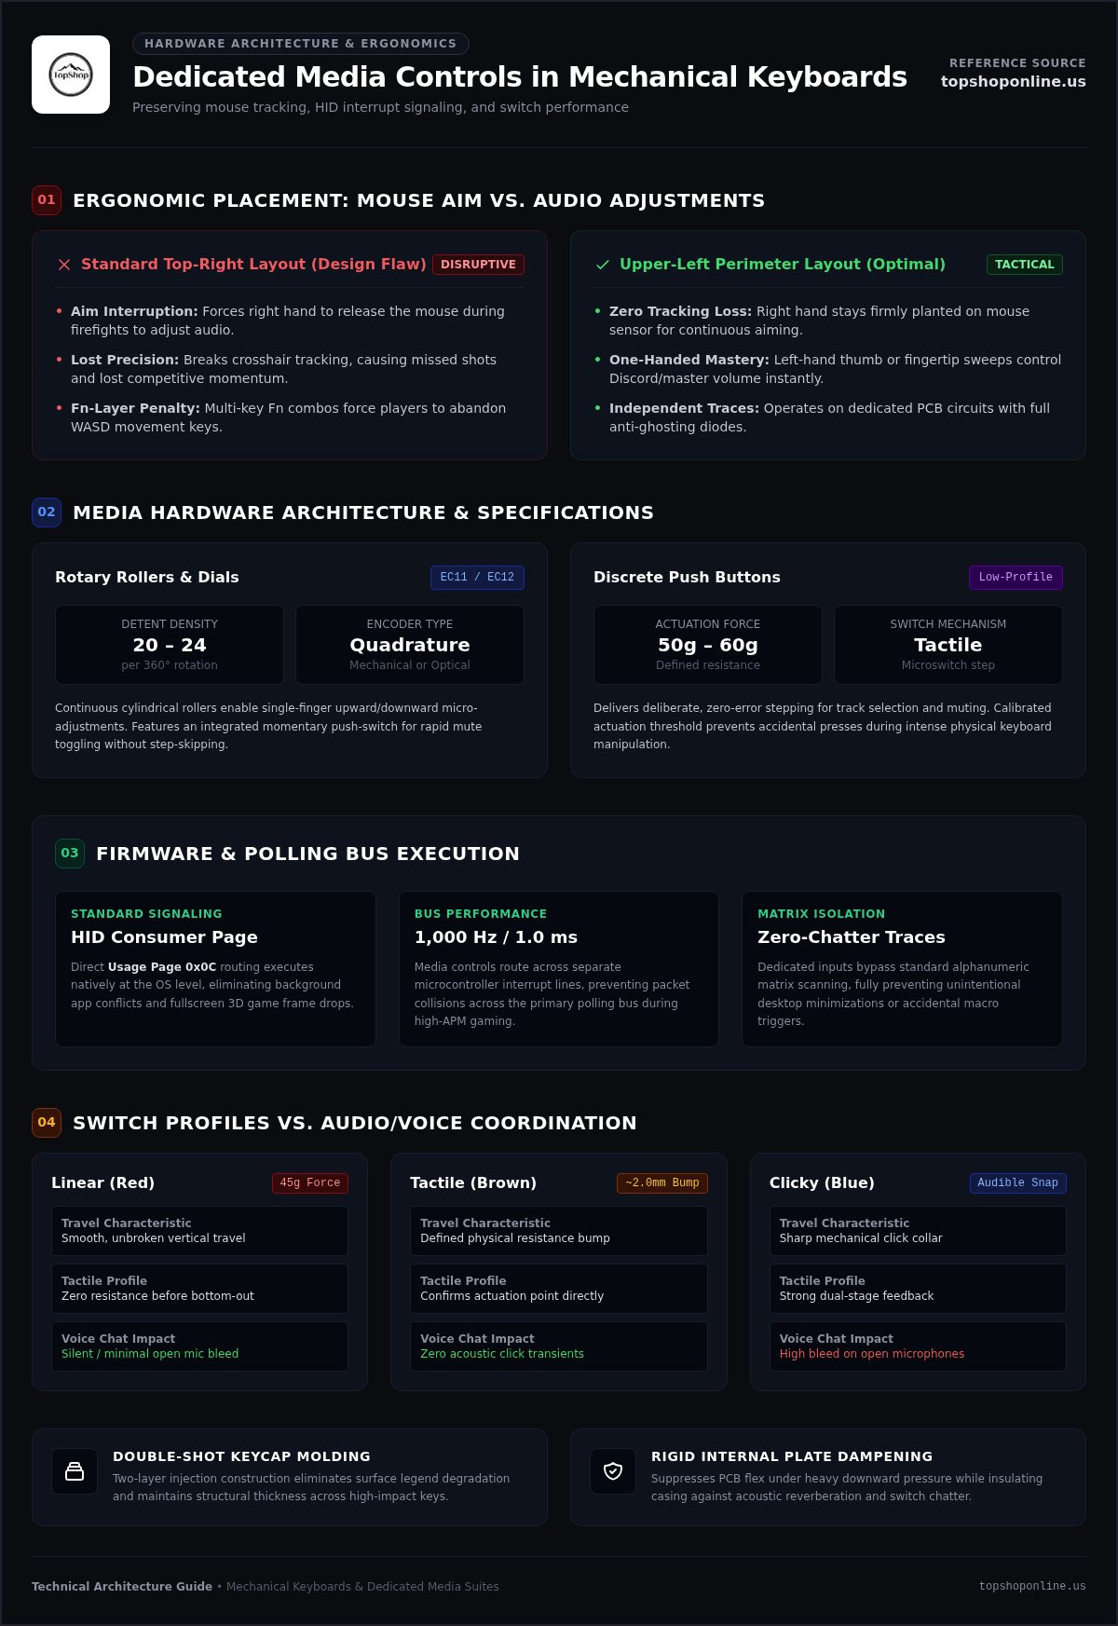1118x1626 pixels.
Task: Click the Low-Profile badge
Action: [x=1016, y=578]
